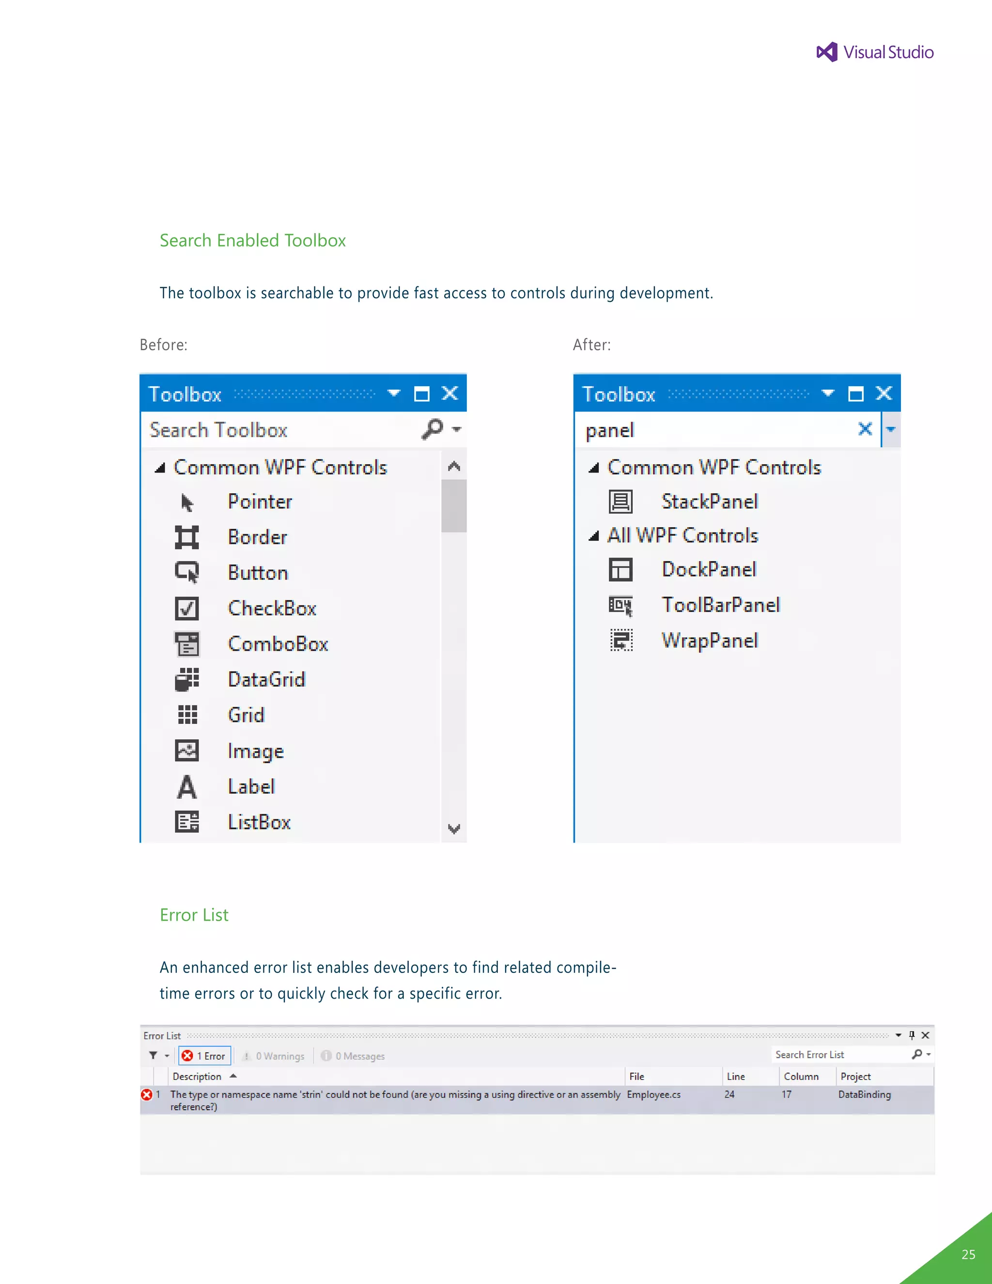This screenshot has width=992, height=1284.
Task: Maximize the Before Toolbox panel
Action: coord(422,393)
